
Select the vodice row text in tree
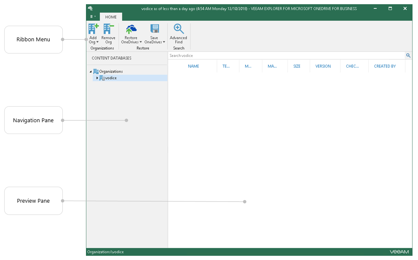pos(111,78)
